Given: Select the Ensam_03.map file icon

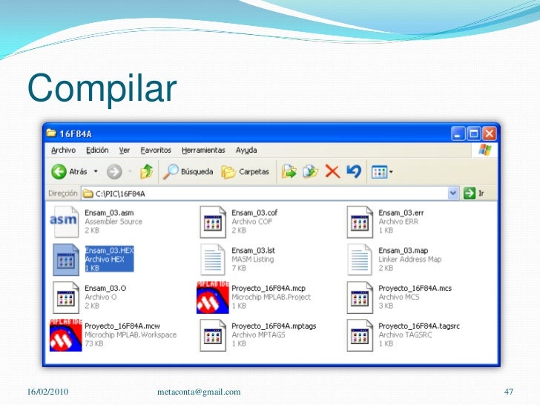Looking at the screenshot, I should [x=360, y=260].
